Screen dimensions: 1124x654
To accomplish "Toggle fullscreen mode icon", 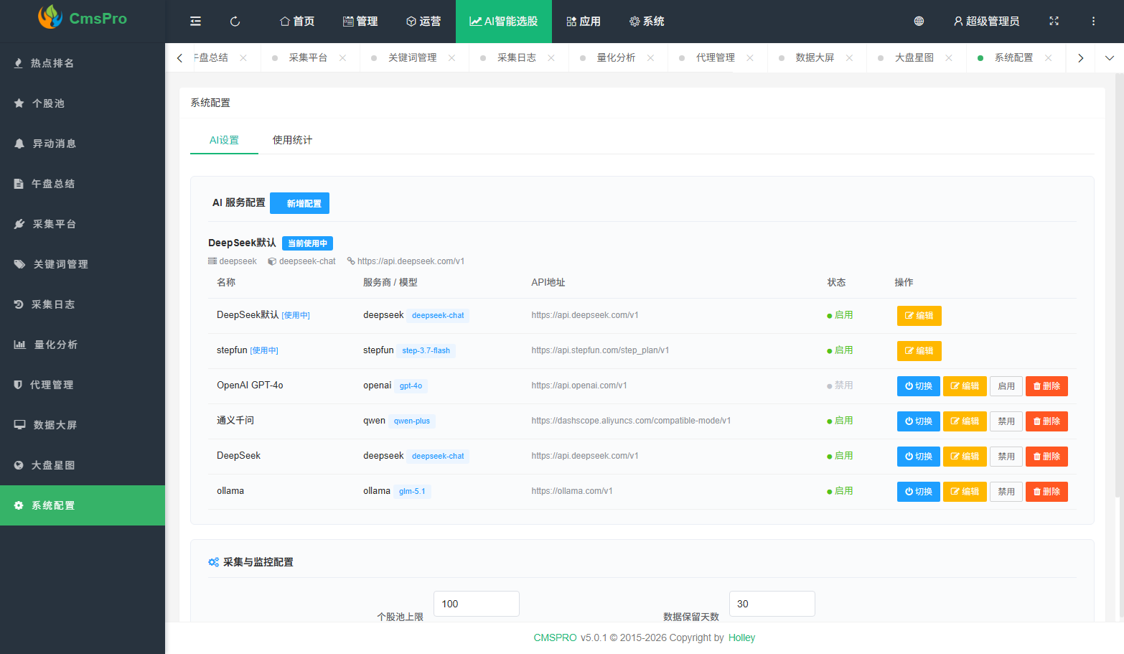I will click(x=1054, y=22).
